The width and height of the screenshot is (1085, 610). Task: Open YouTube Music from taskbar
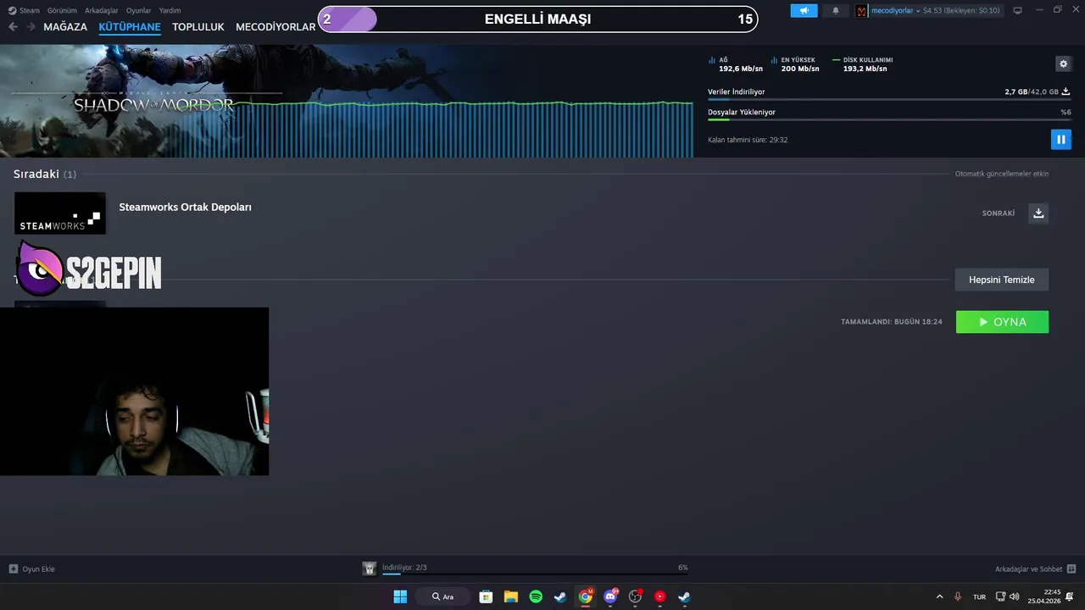pos(660,596)
